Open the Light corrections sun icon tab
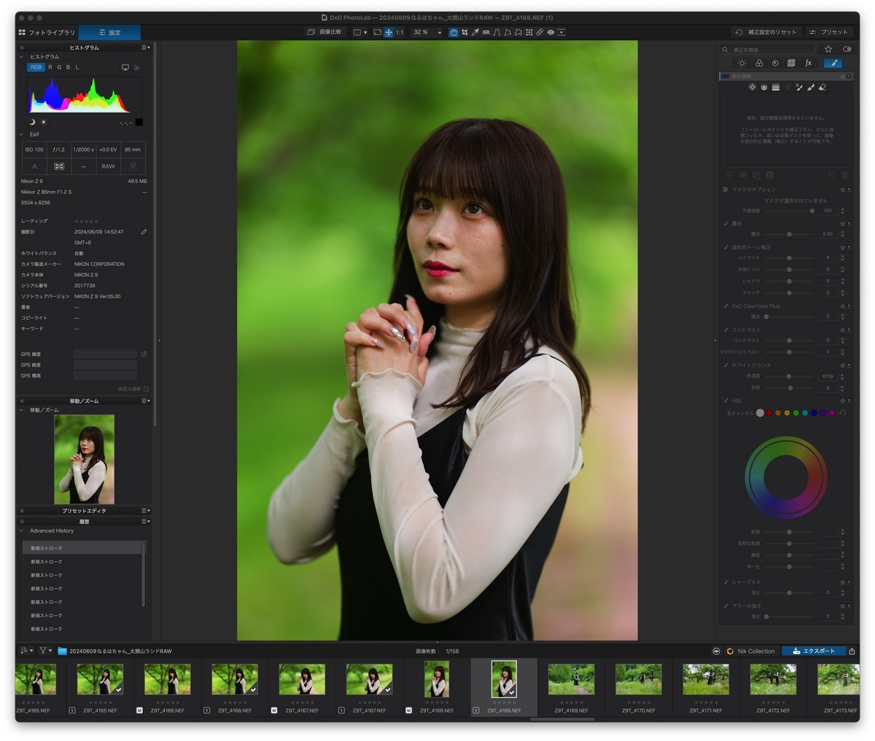 [x=742, y=63]
